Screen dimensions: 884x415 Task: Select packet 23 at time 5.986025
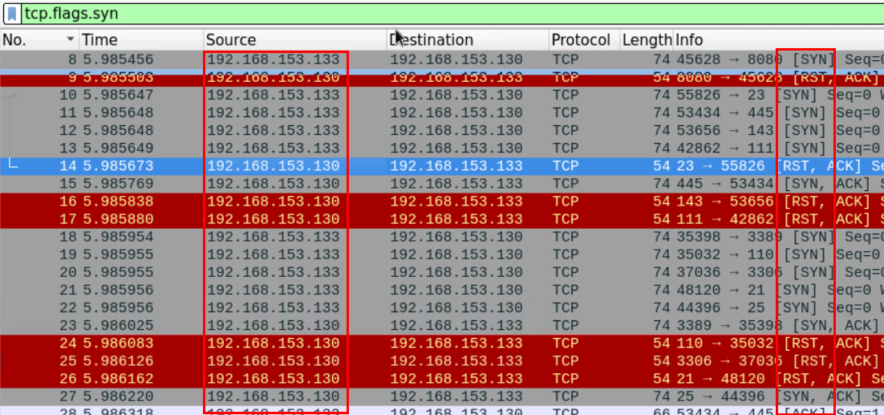(x=441, y=325)
